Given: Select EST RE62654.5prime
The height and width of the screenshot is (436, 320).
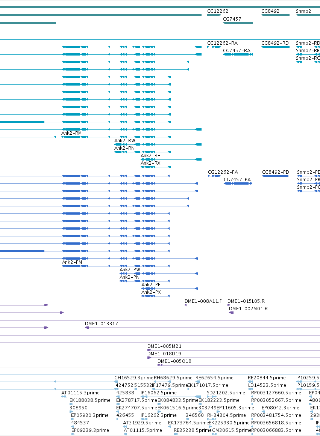Looking at the screenshot, I should [x=214, y=378].
